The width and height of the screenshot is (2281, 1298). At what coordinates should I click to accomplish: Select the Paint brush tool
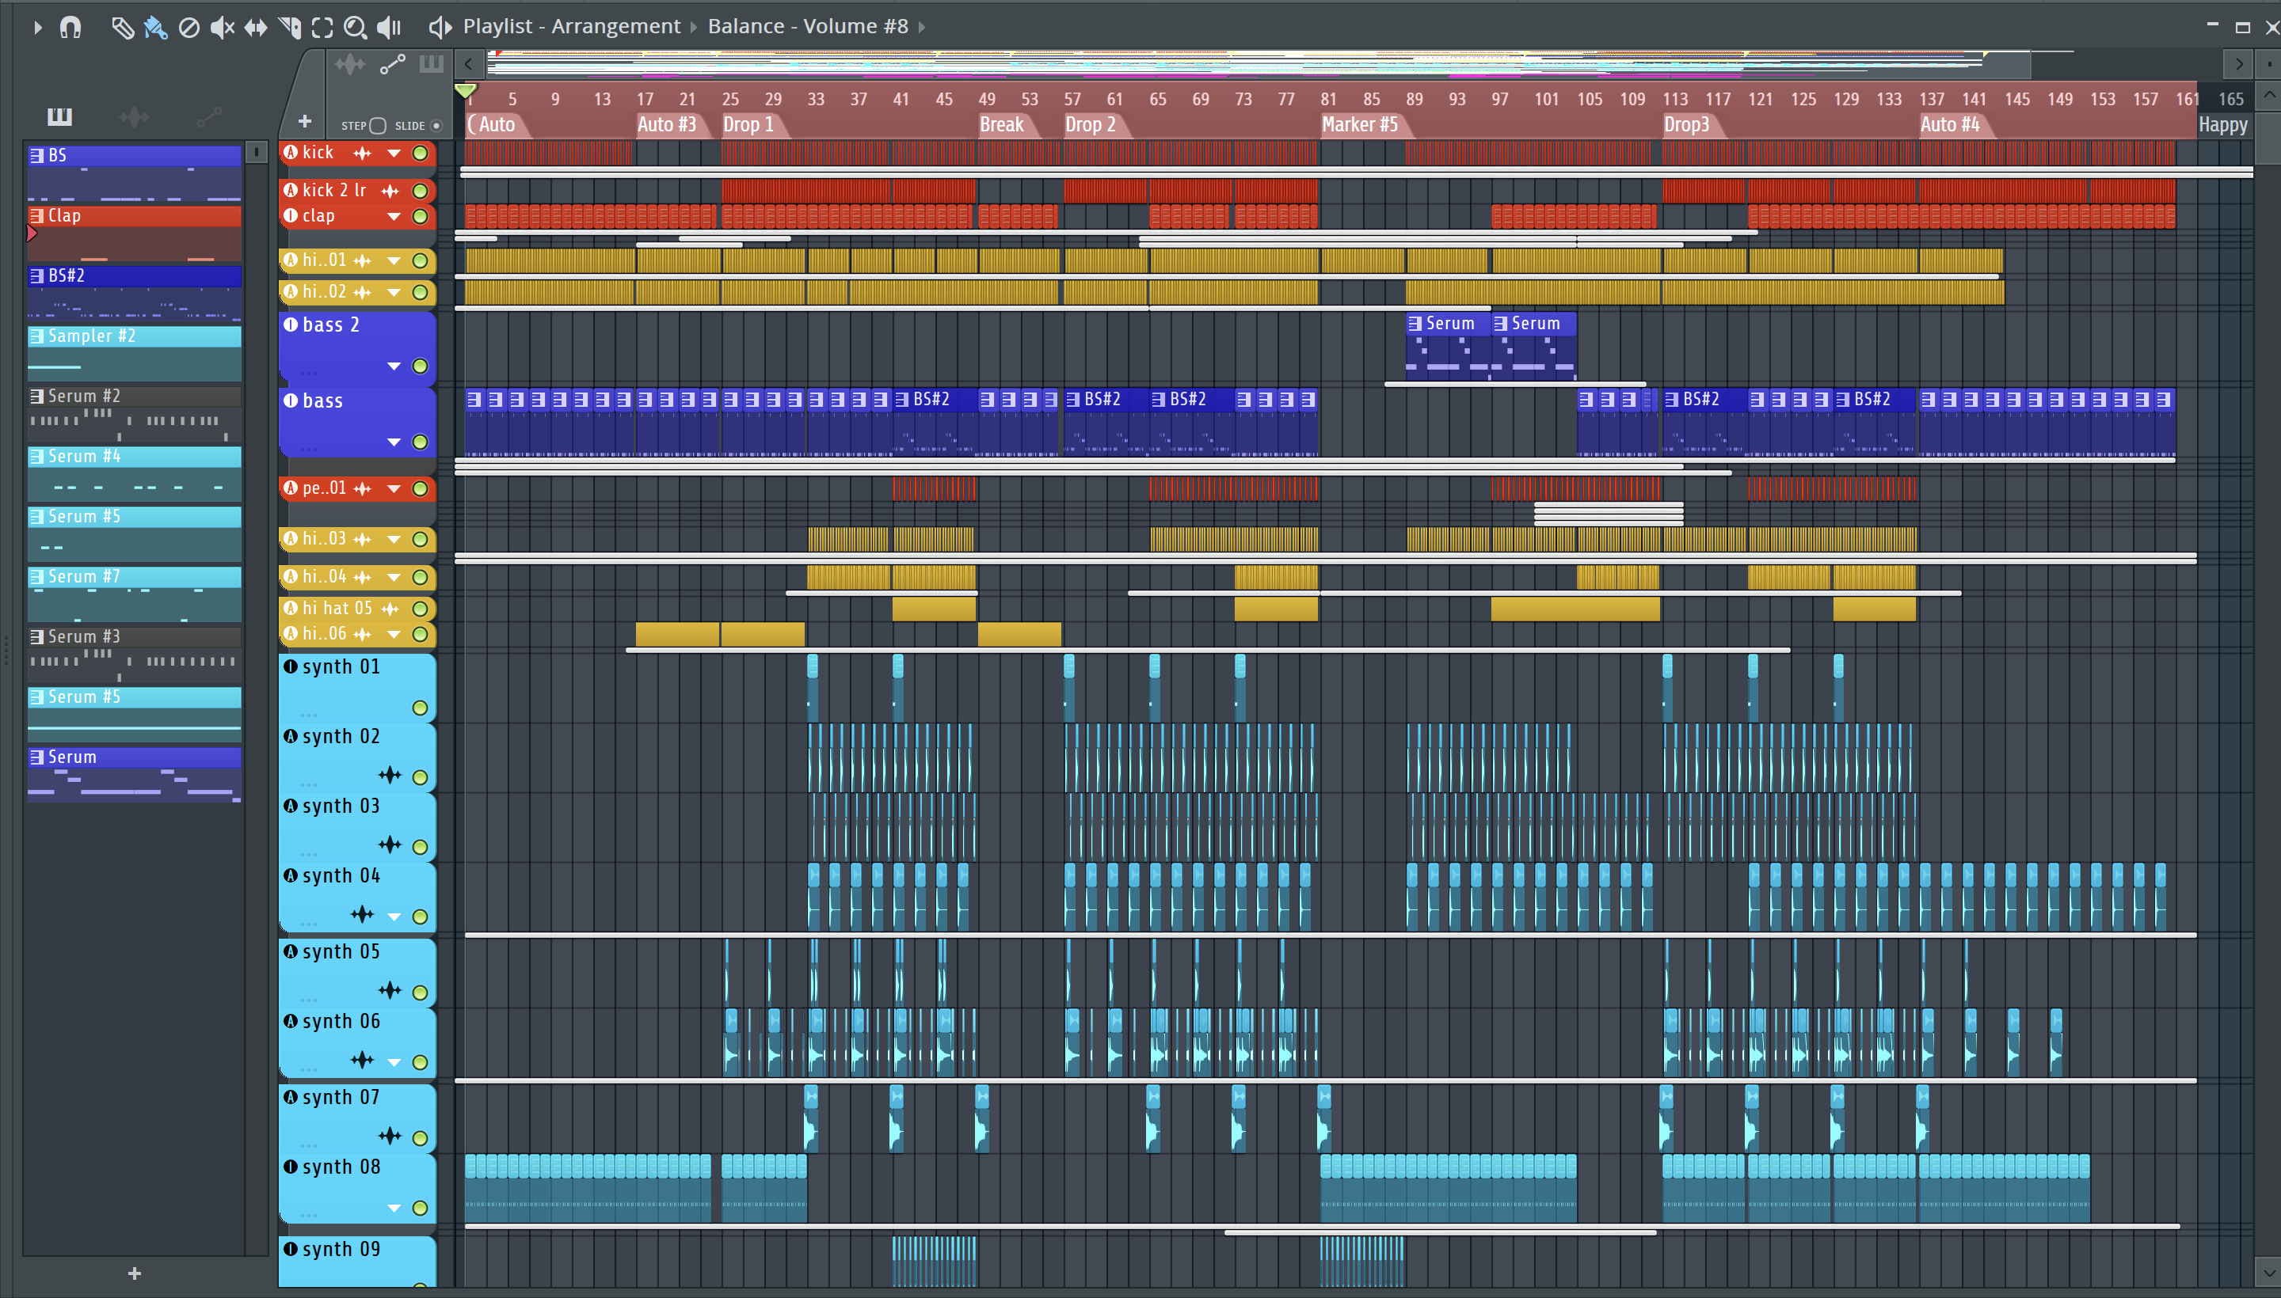(155, 28)
